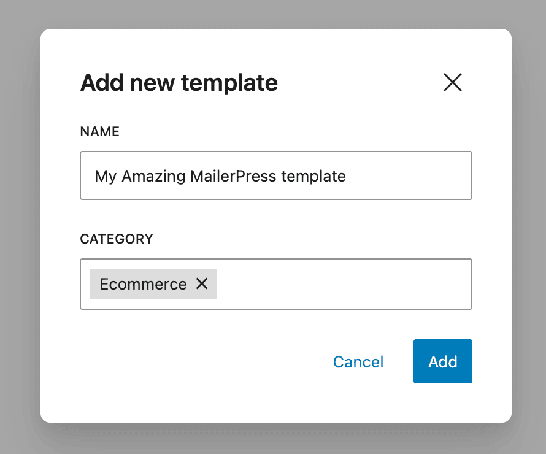
Task: Save the new template with Add
Action: coord(442,361)
